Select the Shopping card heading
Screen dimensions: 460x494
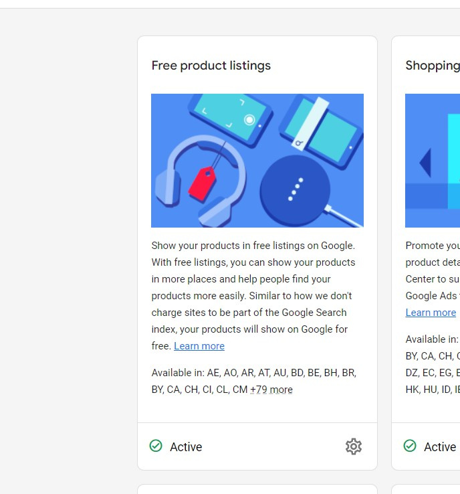click(432, 66)
